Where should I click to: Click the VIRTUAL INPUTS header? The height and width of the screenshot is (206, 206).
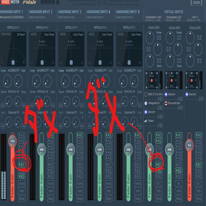pyautogui.click(x=174, y=12)
